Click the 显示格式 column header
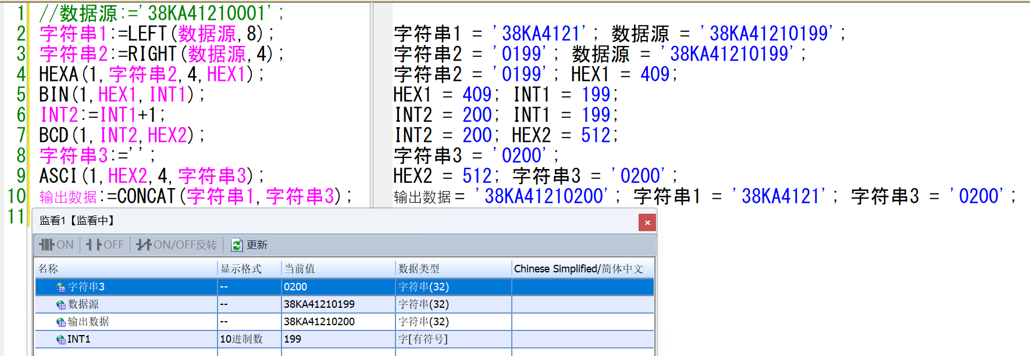 click(249, 269)
